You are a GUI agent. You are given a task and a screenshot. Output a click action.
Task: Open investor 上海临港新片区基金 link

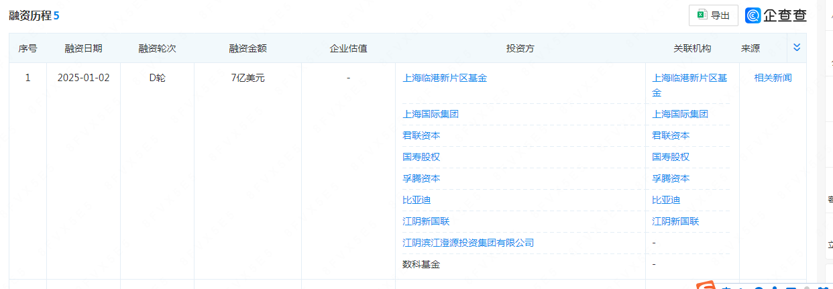445,78
